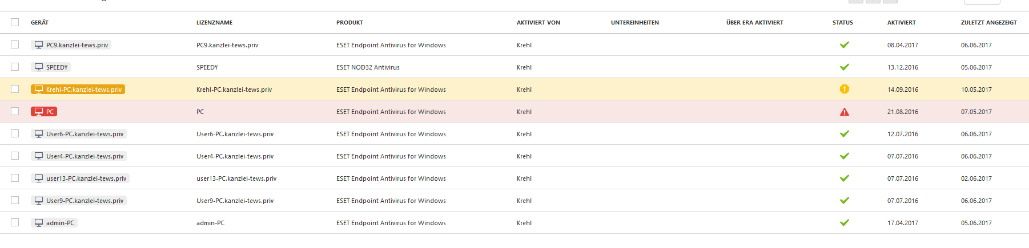Screen dimensions: 1029x248
Task: Click the red computer icon for PC device
Action: [39, 112]
